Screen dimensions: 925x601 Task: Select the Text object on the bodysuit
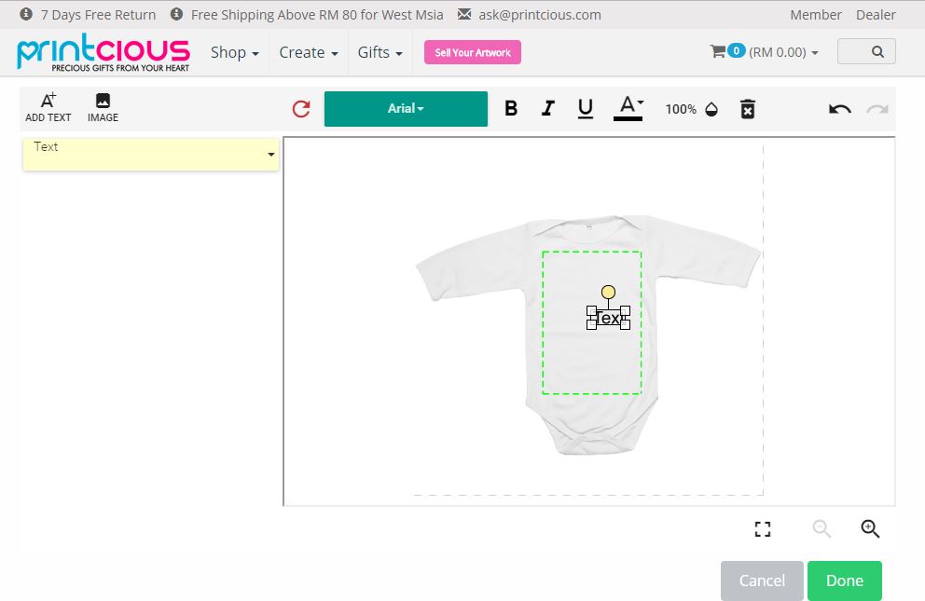608,318
